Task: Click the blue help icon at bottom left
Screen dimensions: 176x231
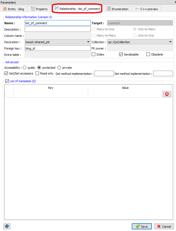Action: point(7,226)
